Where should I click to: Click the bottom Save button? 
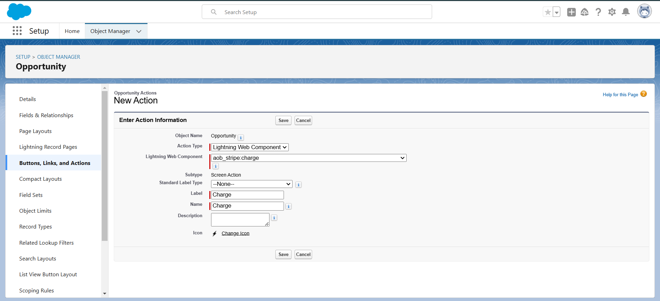coord(283,254)
